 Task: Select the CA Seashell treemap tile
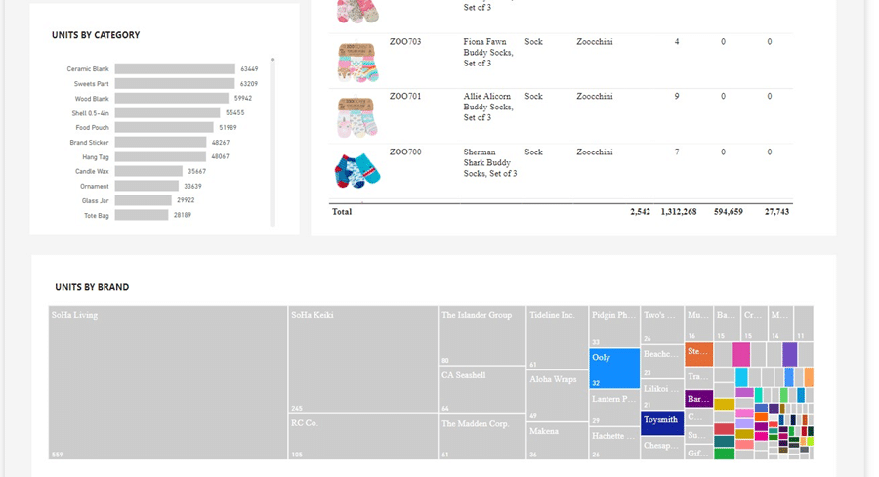click(x=482, y=389)
